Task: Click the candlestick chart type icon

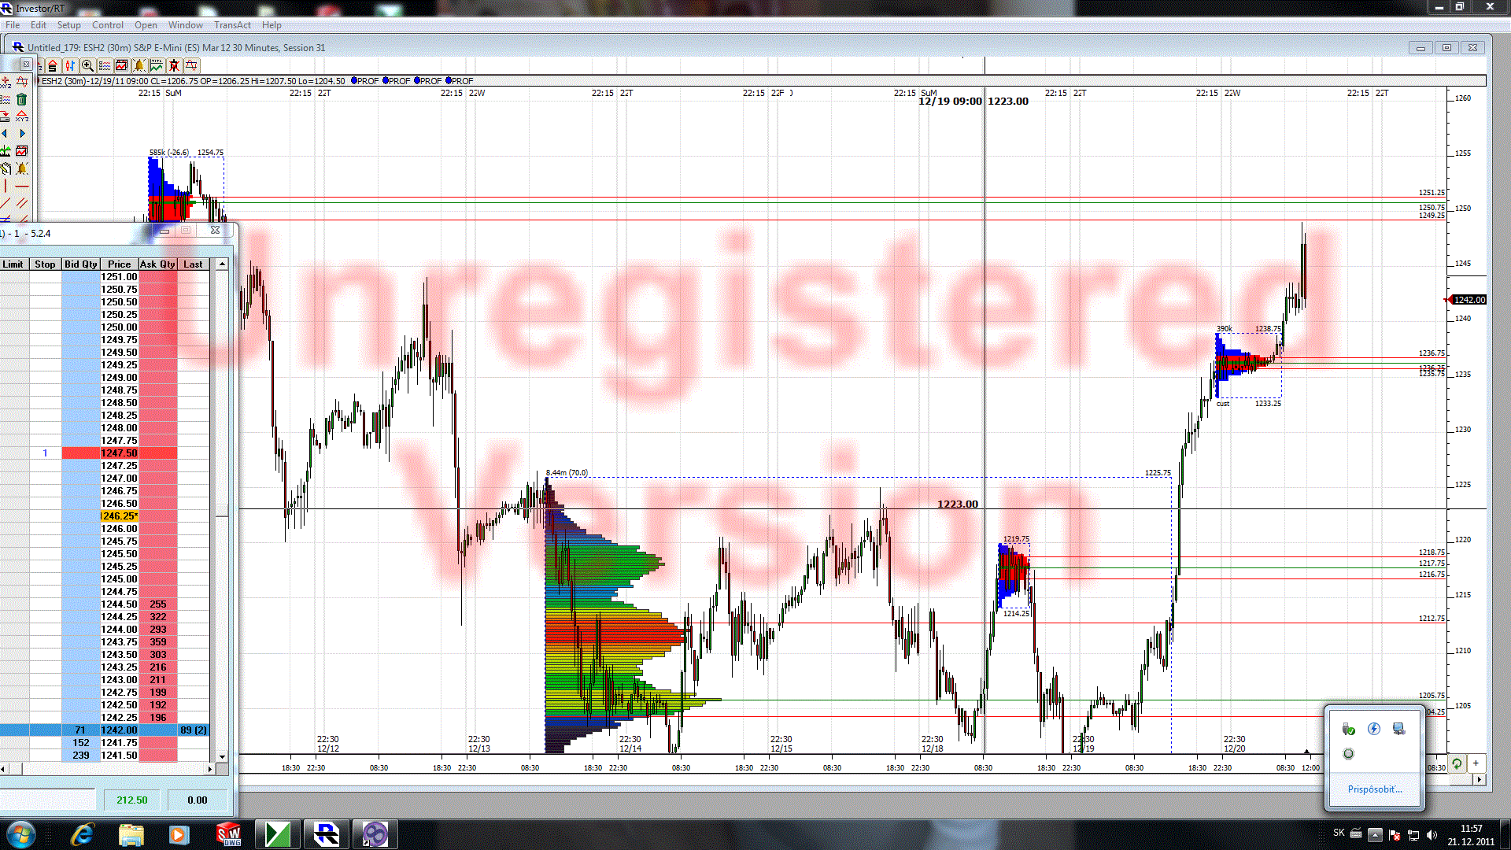Action: [x=70, y=66]
